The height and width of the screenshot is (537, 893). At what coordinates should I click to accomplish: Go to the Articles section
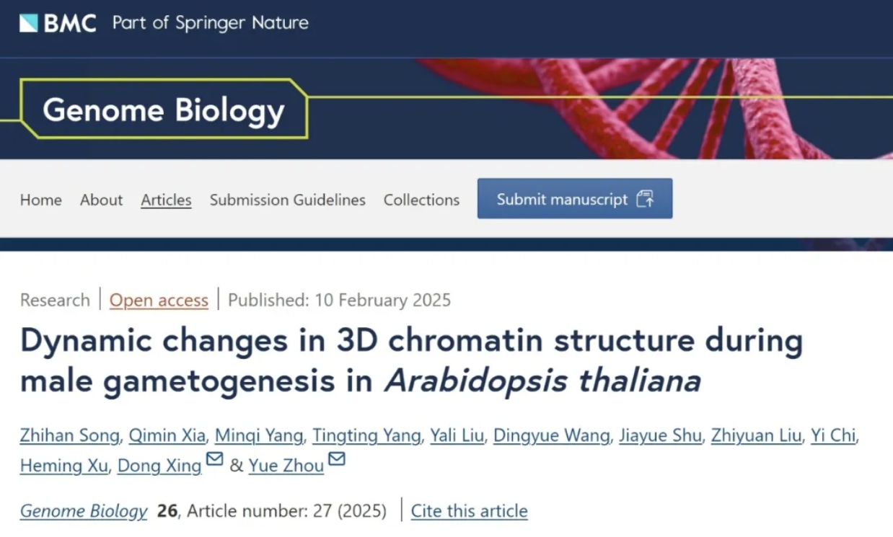point(166,200)
